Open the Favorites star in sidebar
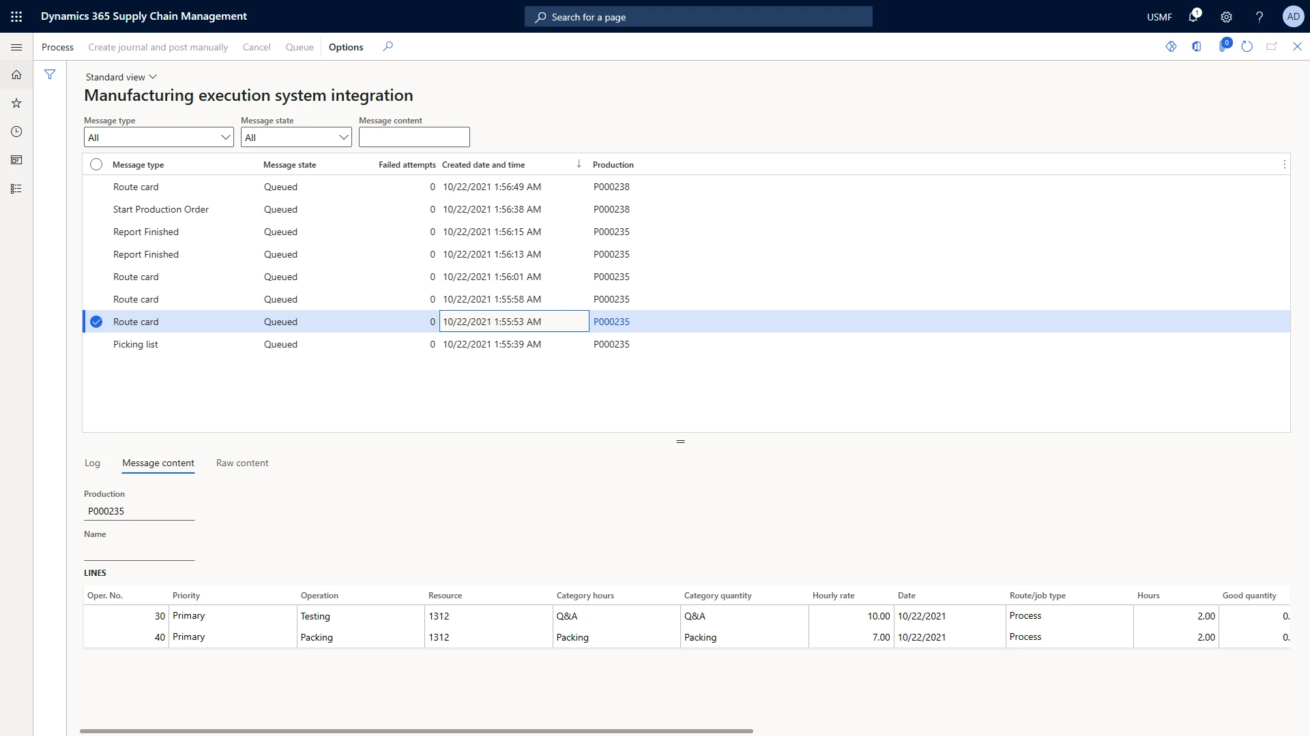This screenshot has height=736, width=1310. 16,103
